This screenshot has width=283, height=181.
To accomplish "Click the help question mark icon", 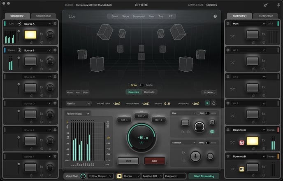I will point(215,16).
